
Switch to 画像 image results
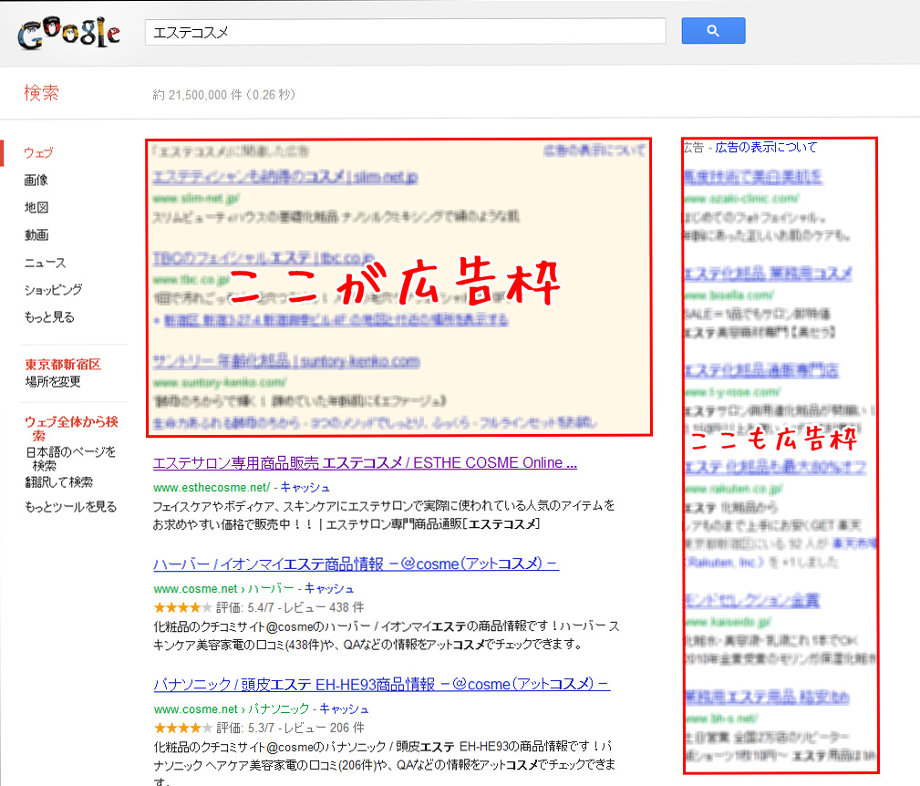coord(36,180)
